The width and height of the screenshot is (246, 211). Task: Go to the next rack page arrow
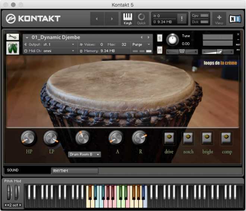[112, 19]
